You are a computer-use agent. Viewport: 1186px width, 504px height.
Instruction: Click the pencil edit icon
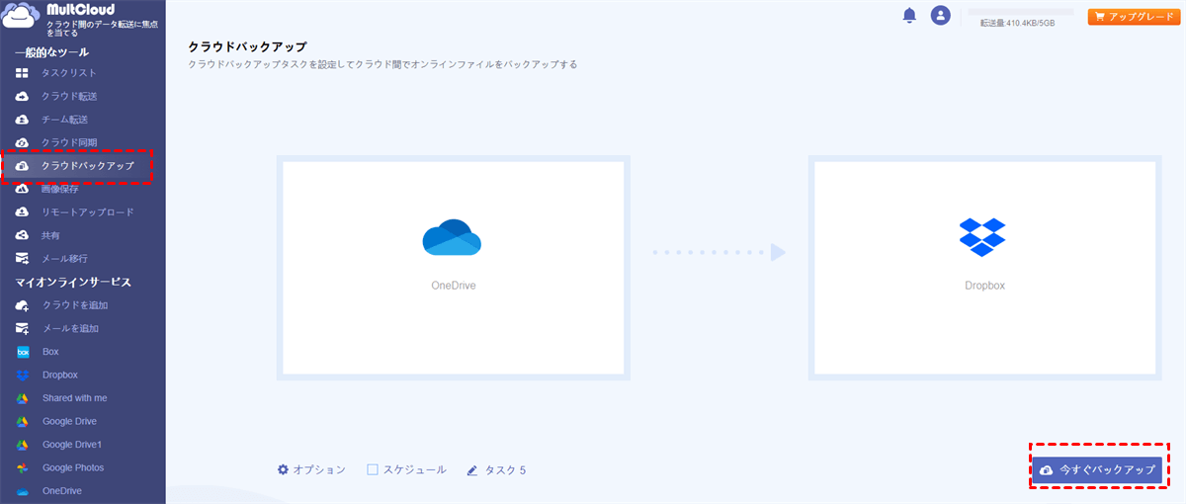coord(472,470)
